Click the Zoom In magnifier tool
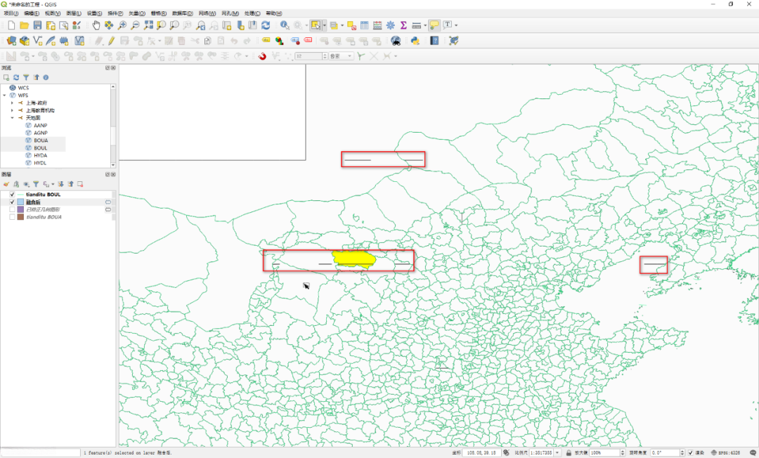 pyautogui.click(x=123, y=25)
